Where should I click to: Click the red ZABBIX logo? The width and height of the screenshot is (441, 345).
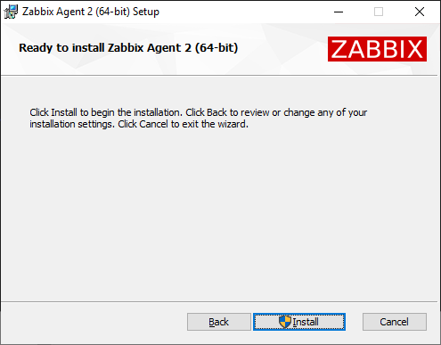click(377, 49)
